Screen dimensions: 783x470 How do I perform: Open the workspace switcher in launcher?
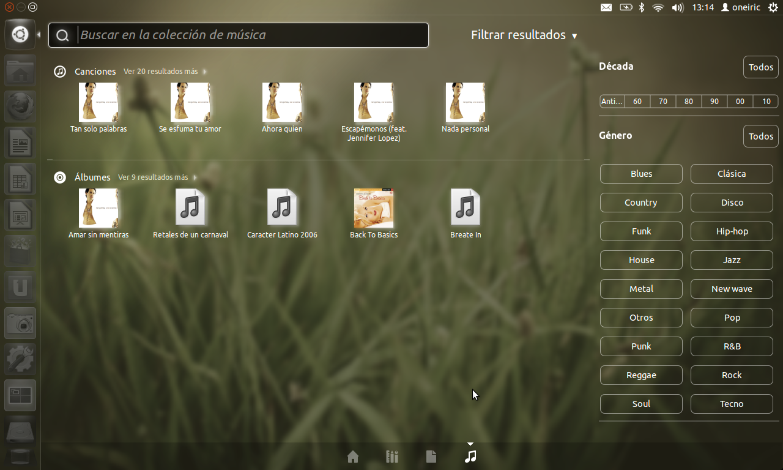point(20,395)
